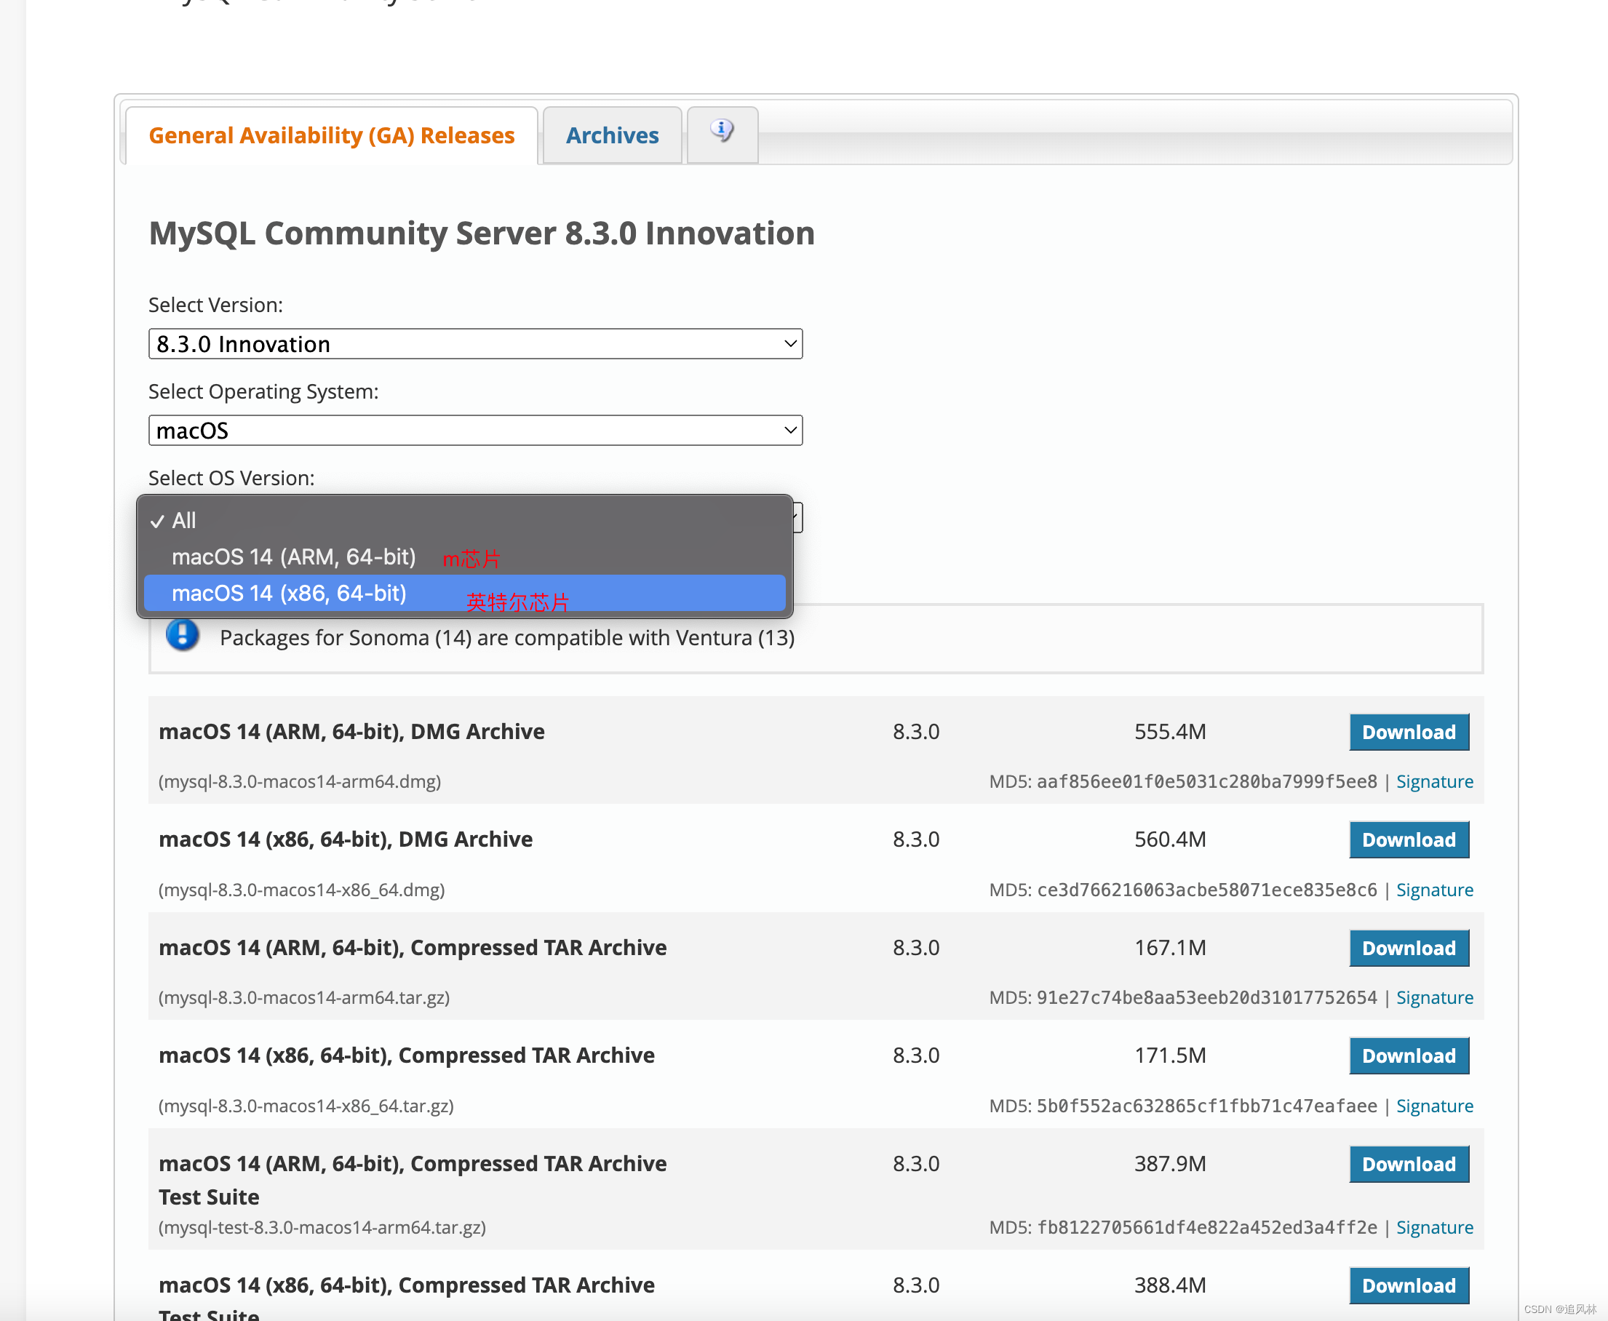
Task: Download x86 TAR Test Suite 388.4M
Action: point(1409,1286)
